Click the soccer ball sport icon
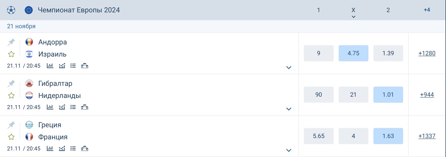The width and height of the screenshot is (446, 157). 11,10
